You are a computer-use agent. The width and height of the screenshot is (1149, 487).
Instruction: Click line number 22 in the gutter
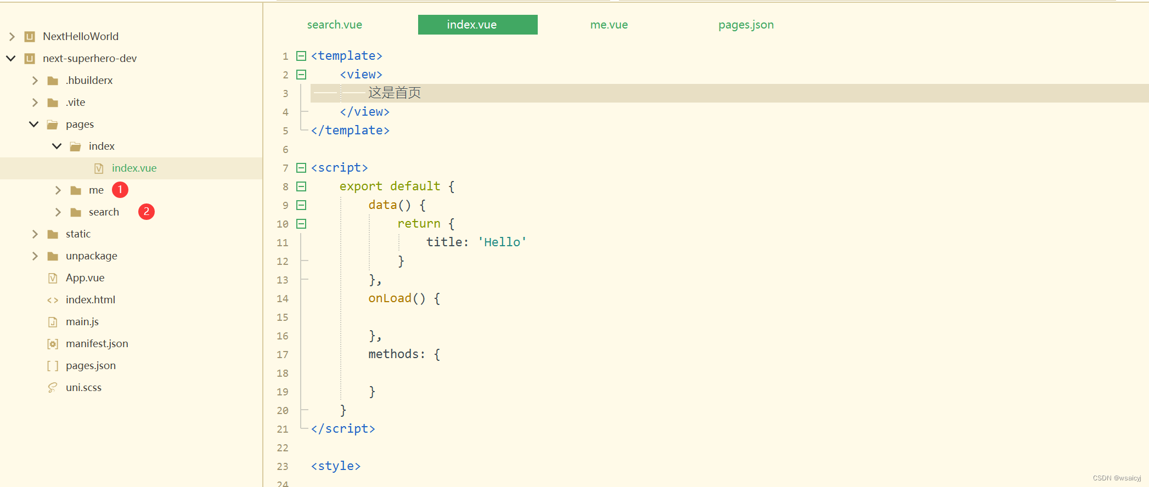[283, 448]
